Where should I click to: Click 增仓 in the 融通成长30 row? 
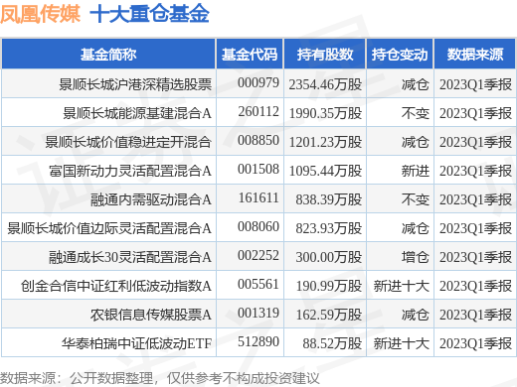[x=416, y=257]
